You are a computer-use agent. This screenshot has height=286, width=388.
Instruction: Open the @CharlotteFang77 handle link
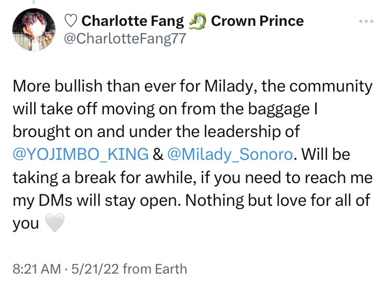[x=124, y=39]
